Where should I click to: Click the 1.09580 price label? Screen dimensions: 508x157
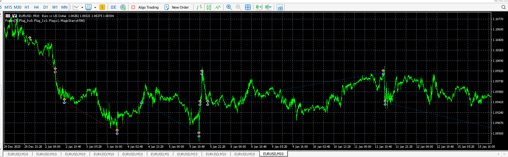(498, 92)
